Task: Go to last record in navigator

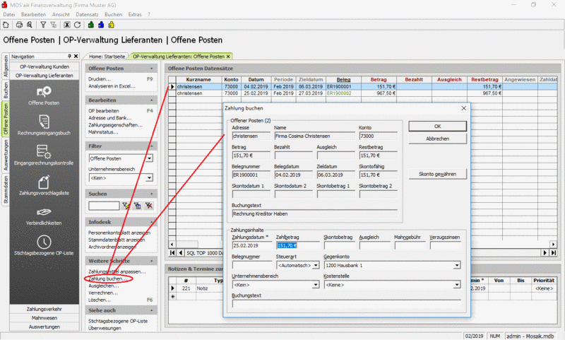Action: [x=554, y=253]
